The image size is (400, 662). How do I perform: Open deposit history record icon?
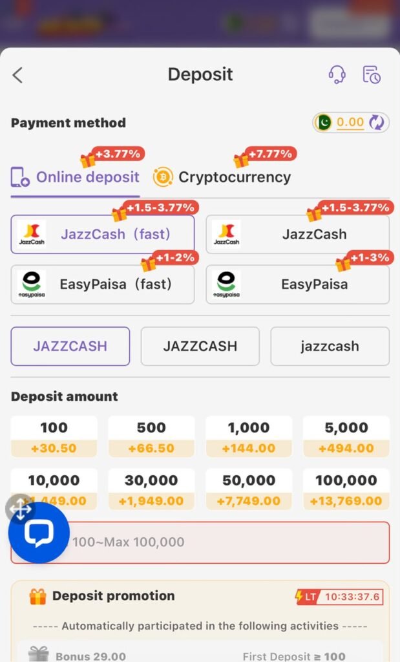pos(372,75)
